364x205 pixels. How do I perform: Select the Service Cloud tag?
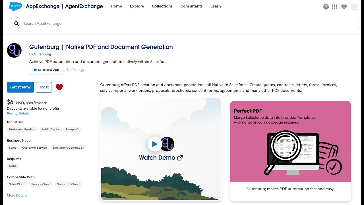[x=41, y=184]
